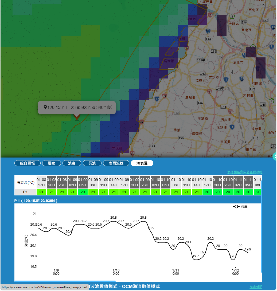Open the 風速 tab
The height and width of the screenshot is (291, 277).
point(52,163)
